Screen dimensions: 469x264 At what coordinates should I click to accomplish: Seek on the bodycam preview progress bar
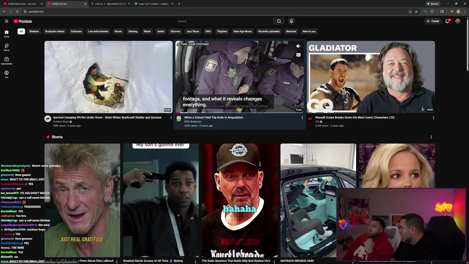[240, 113]
